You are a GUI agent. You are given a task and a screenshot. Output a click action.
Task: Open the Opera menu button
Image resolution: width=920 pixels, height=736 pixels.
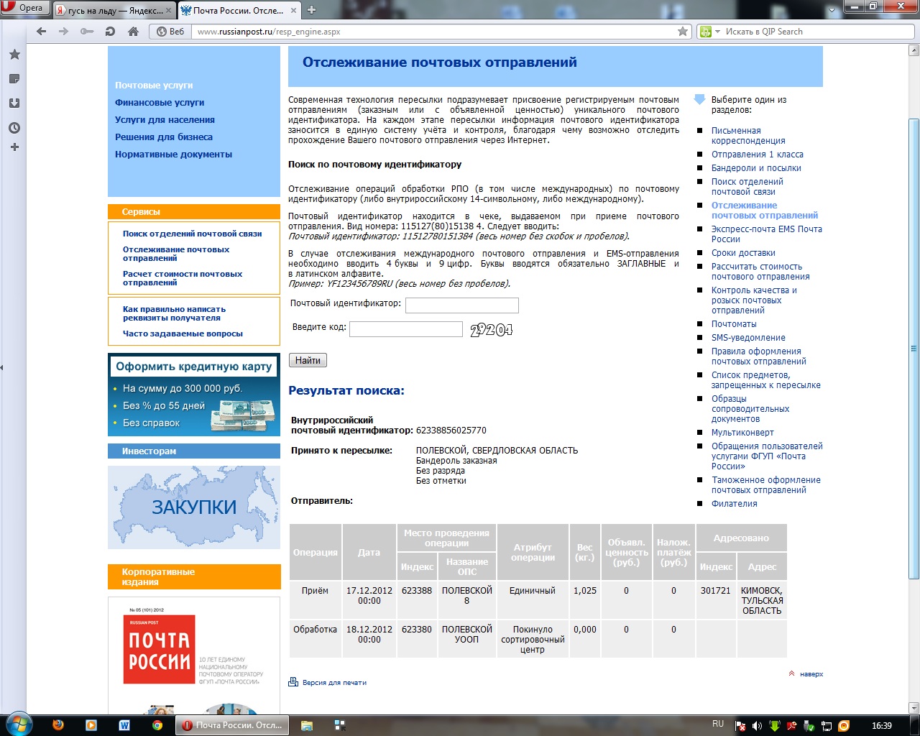pos(24,8)
